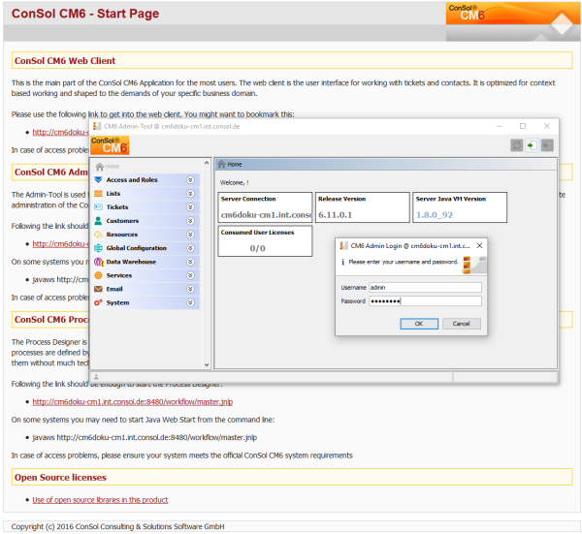Click the login dialog title bar icon

pos(344,245)
